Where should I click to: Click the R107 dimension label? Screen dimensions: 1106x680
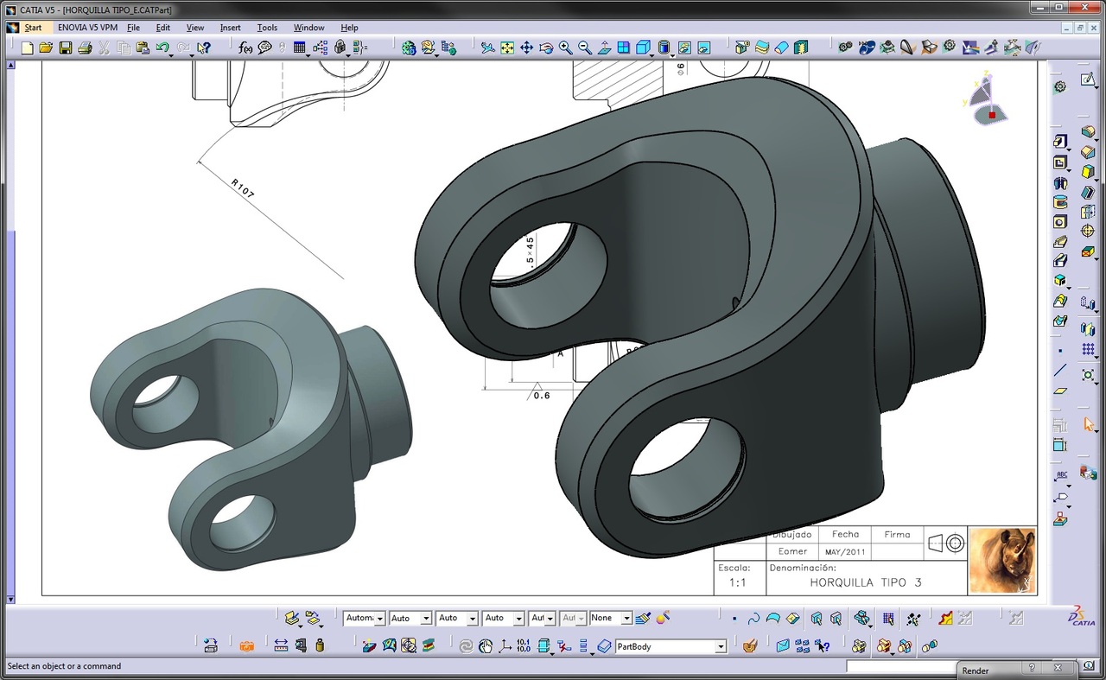pyautogui.click(x=243, y=188)
